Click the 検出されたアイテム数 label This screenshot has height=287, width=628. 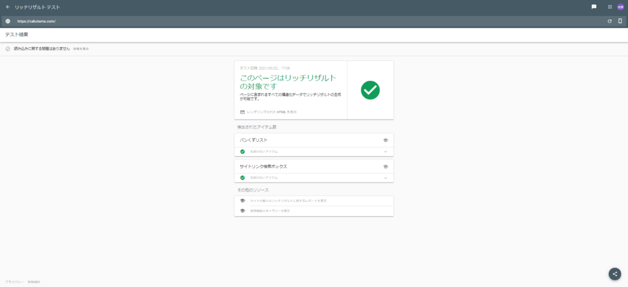(x=257, y=127)
